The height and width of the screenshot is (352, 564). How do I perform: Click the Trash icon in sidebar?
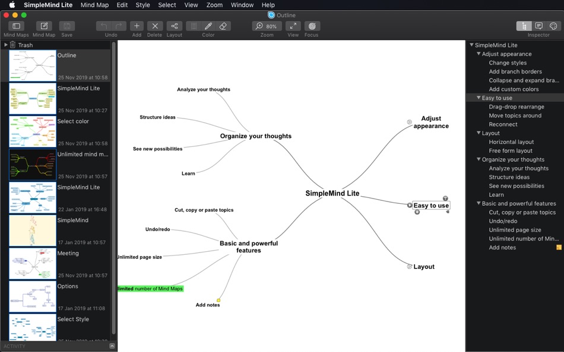click(x=12, y=45)
